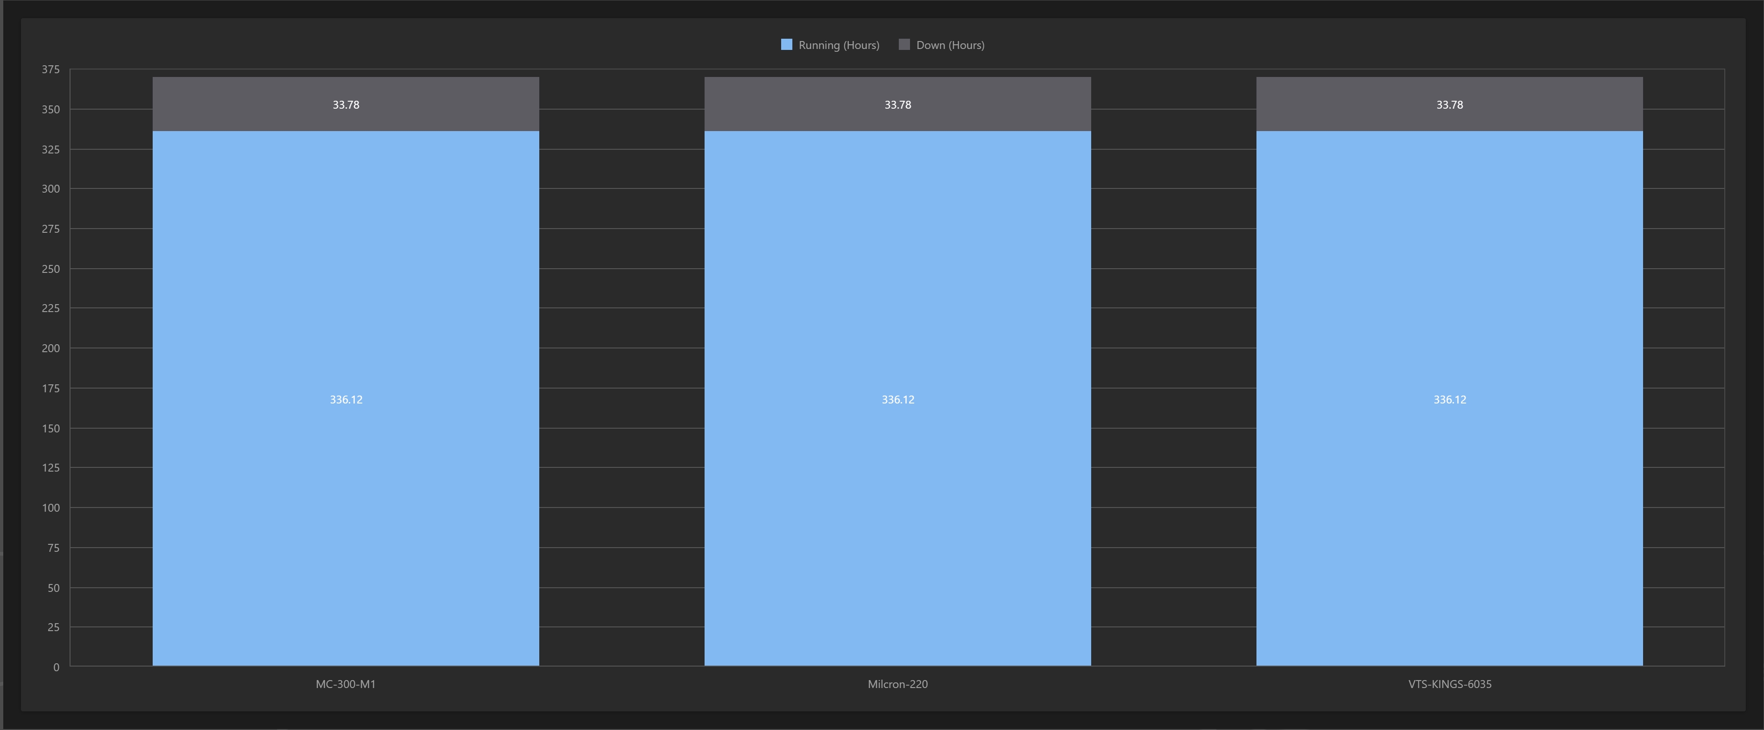Click the 336.12 value on the MC-300-M1 bar

coord(345,399)
